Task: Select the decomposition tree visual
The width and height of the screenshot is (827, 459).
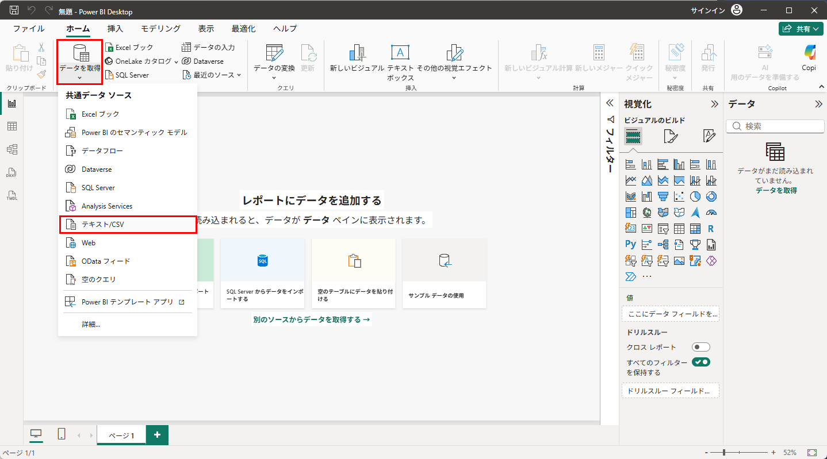Action: [663, 245]
